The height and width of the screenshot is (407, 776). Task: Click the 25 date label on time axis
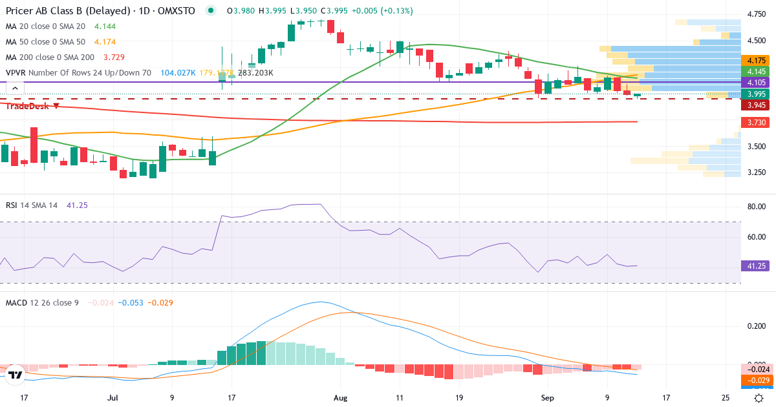(726, 398)
